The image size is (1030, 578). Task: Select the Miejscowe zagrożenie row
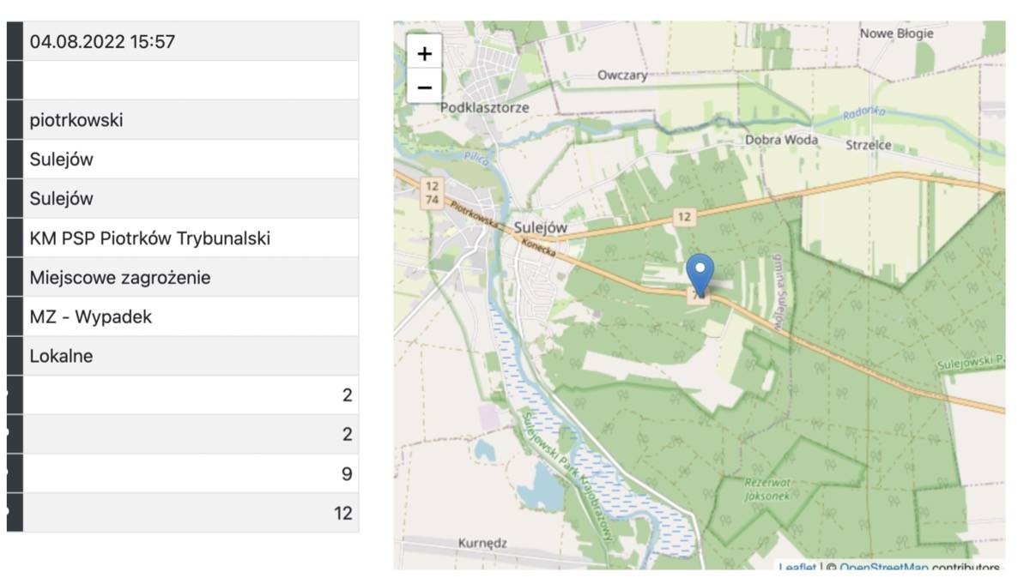pyautogui.click(x=191, y=278)
